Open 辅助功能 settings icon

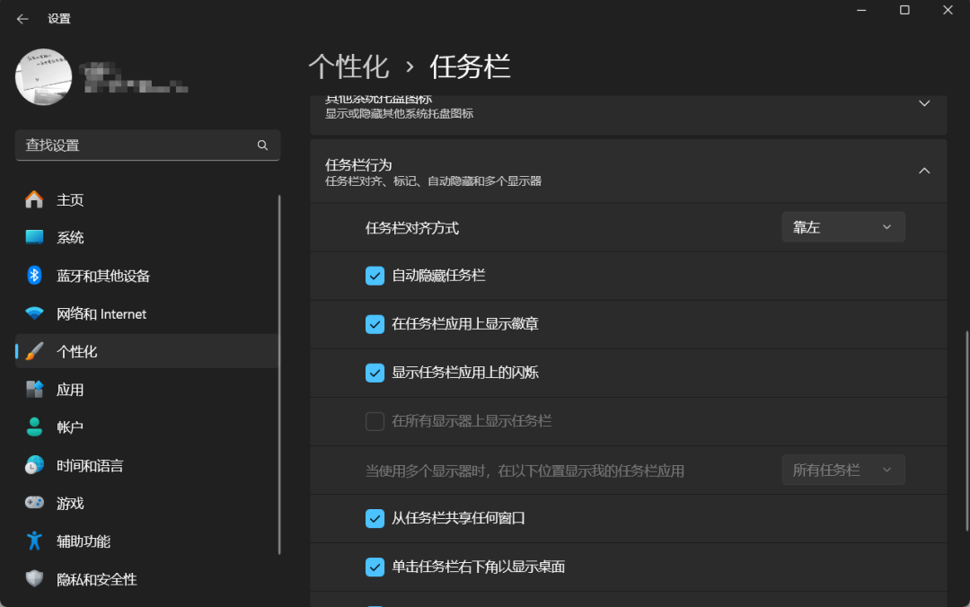[x=33, y=541]
